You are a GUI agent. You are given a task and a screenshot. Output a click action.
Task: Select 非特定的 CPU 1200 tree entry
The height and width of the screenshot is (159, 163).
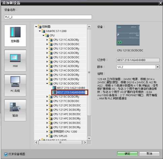coord(65,132)
